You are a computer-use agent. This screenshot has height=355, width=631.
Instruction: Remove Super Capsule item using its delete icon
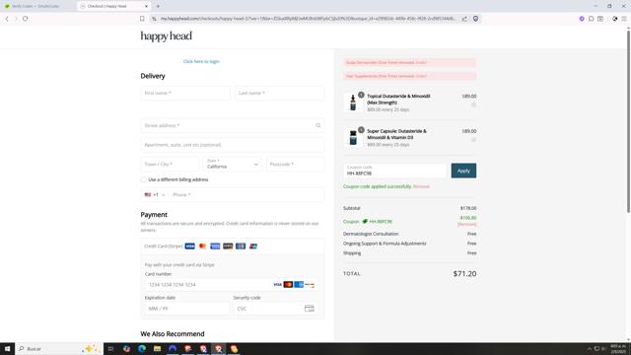point(473,140)
